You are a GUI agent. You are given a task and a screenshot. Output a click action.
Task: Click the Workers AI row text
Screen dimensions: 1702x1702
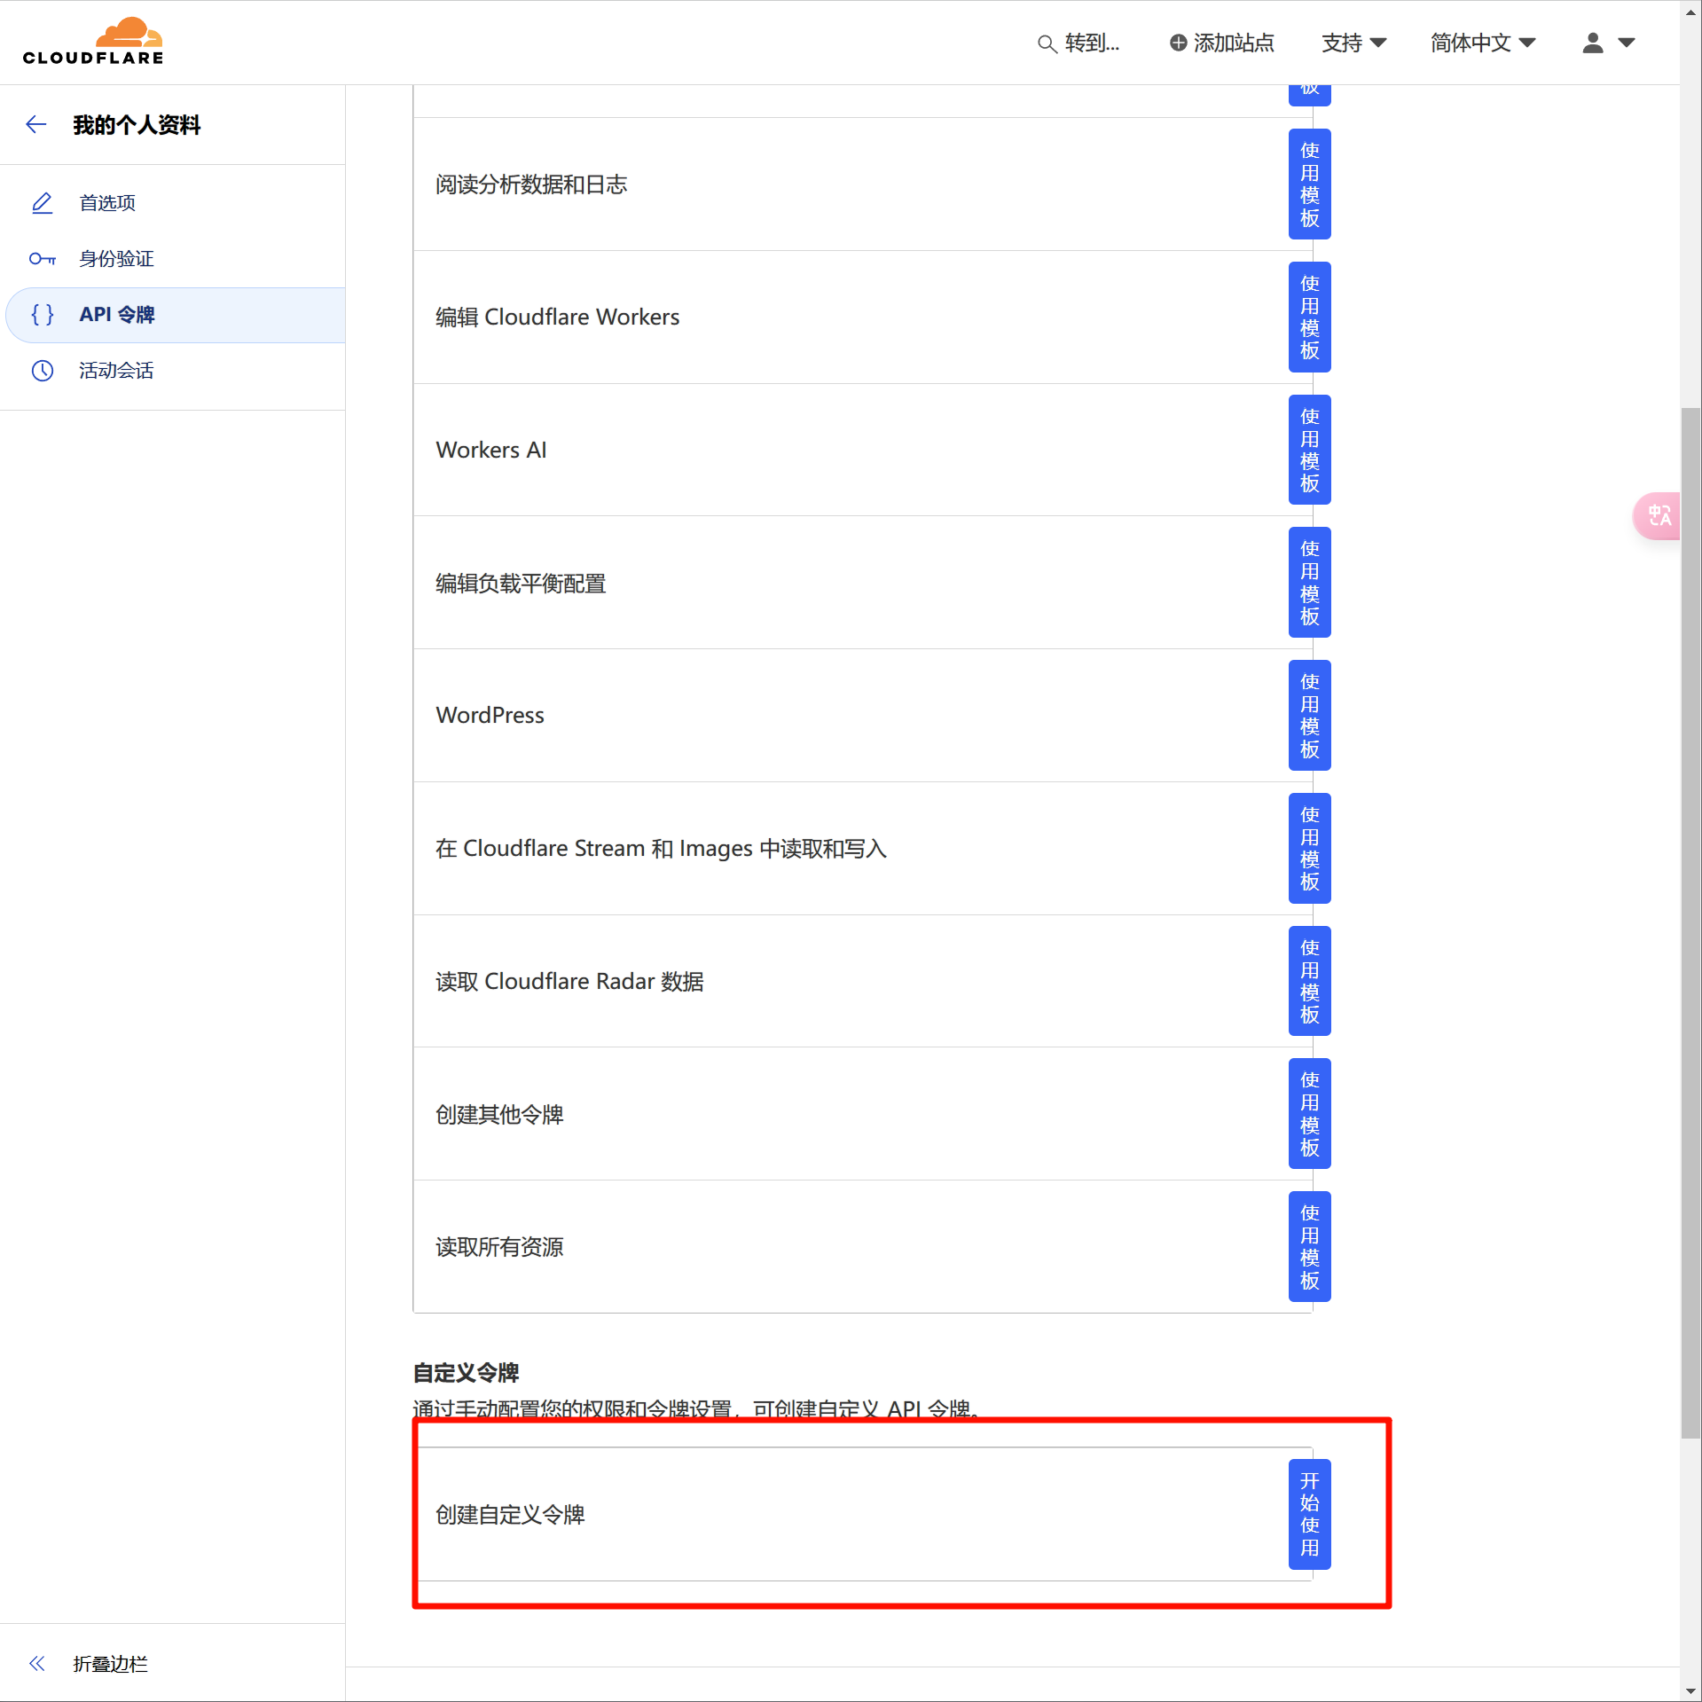(x=490, y=450)
